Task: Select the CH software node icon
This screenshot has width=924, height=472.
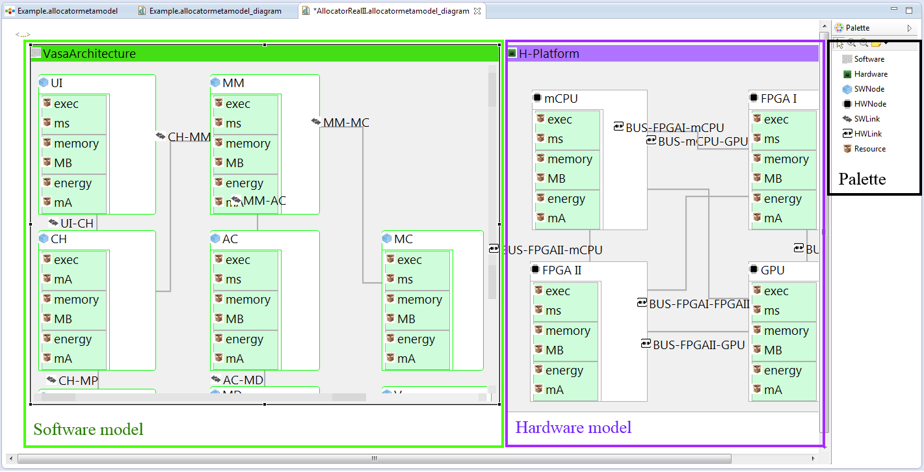Action: 44,239
